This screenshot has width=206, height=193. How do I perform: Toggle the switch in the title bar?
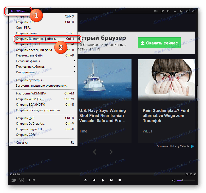[156, 11]
